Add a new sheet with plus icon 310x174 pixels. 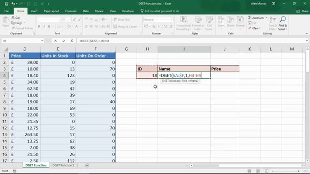(x=87, y=165)
